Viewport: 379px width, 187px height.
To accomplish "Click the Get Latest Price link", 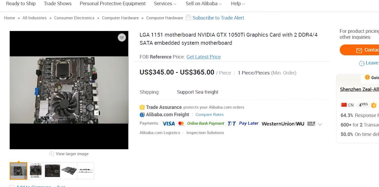I will coord(203,57).
